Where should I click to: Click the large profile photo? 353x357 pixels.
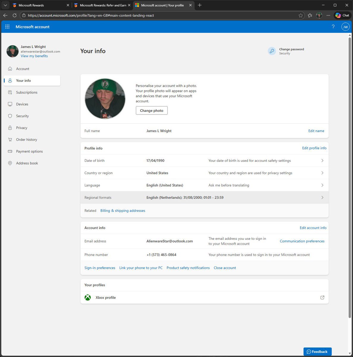pos(105,99)
